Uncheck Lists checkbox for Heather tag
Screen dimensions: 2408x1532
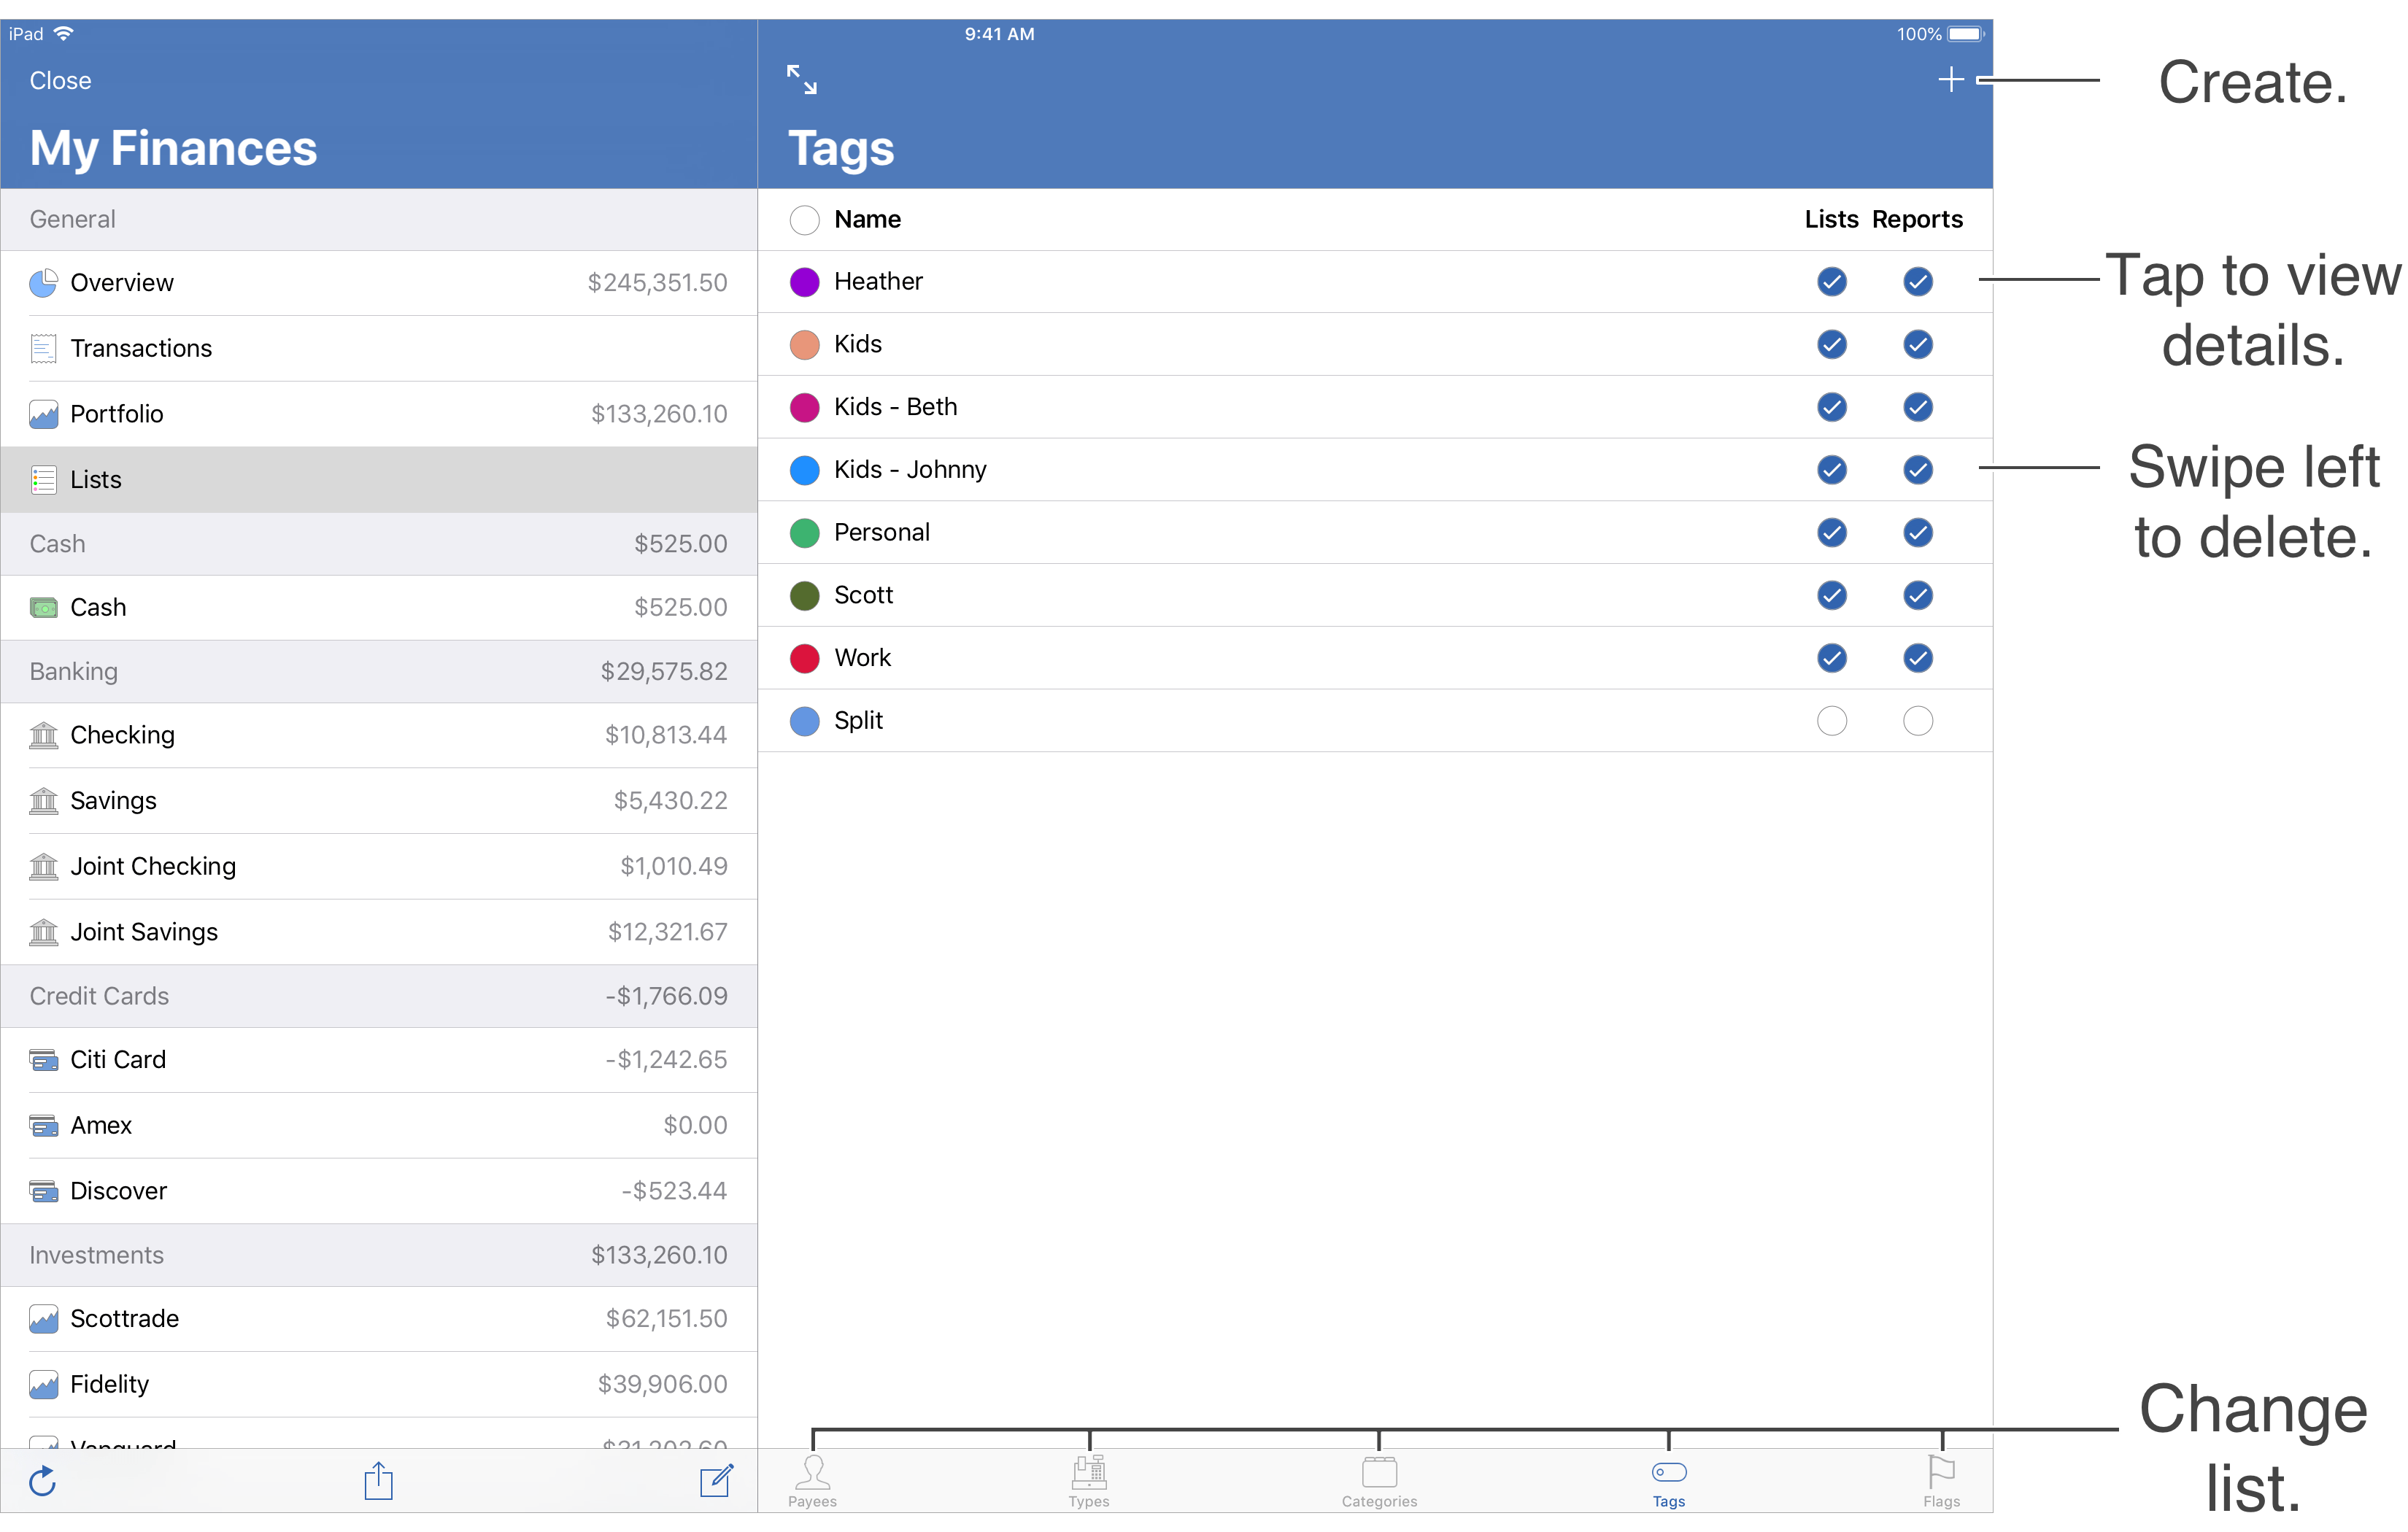(1831, 282)
